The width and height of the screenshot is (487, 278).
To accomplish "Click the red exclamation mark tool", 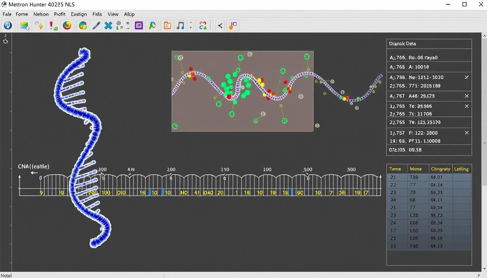I will coord(53,25).
